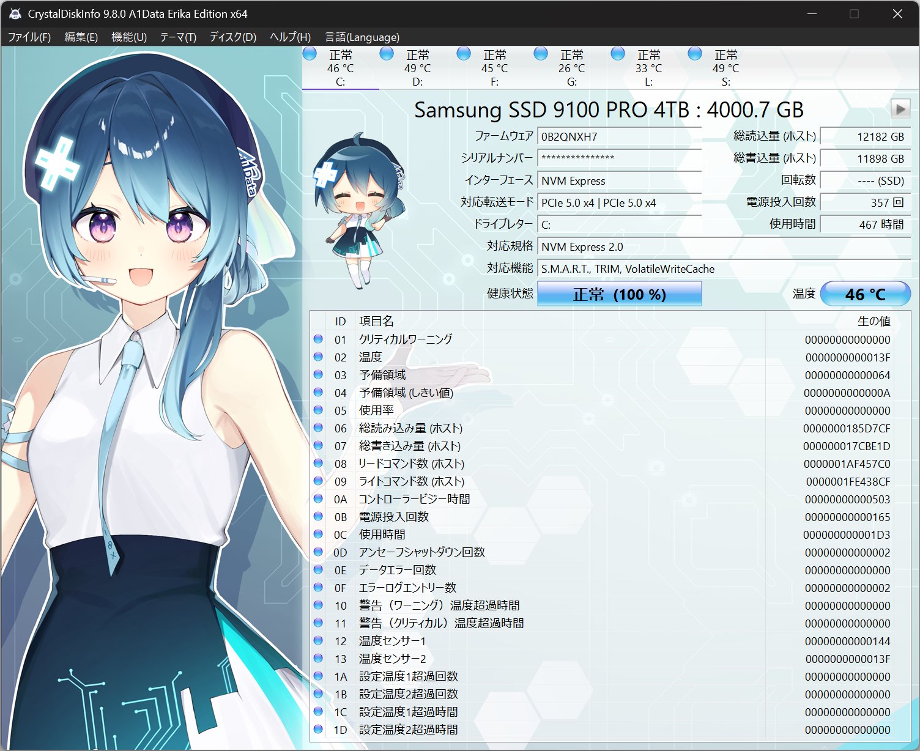The width and height of the screenshot is (920, 751).
Task: Click the CrystalDiskInfo app icon in title bar
Action: (x=15, y=13)
